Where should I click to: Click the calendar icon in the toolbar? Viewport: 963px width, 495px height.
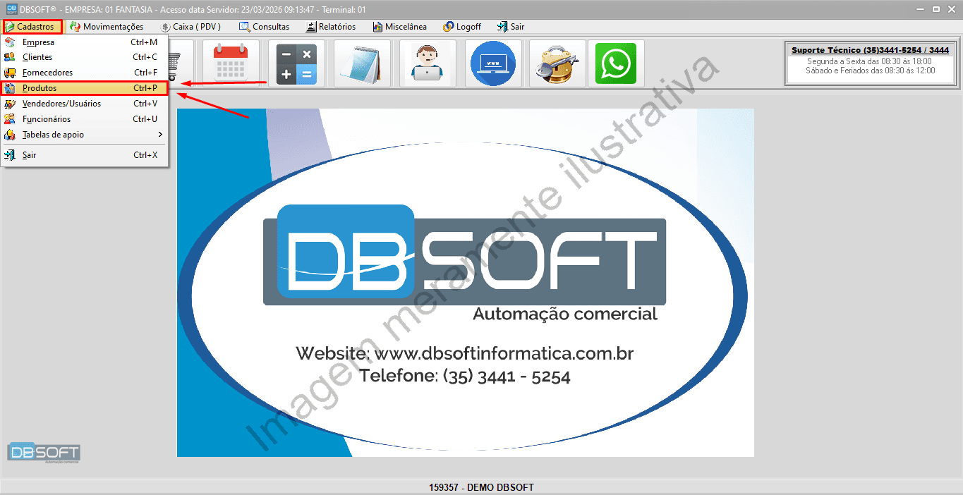point(232,63)
